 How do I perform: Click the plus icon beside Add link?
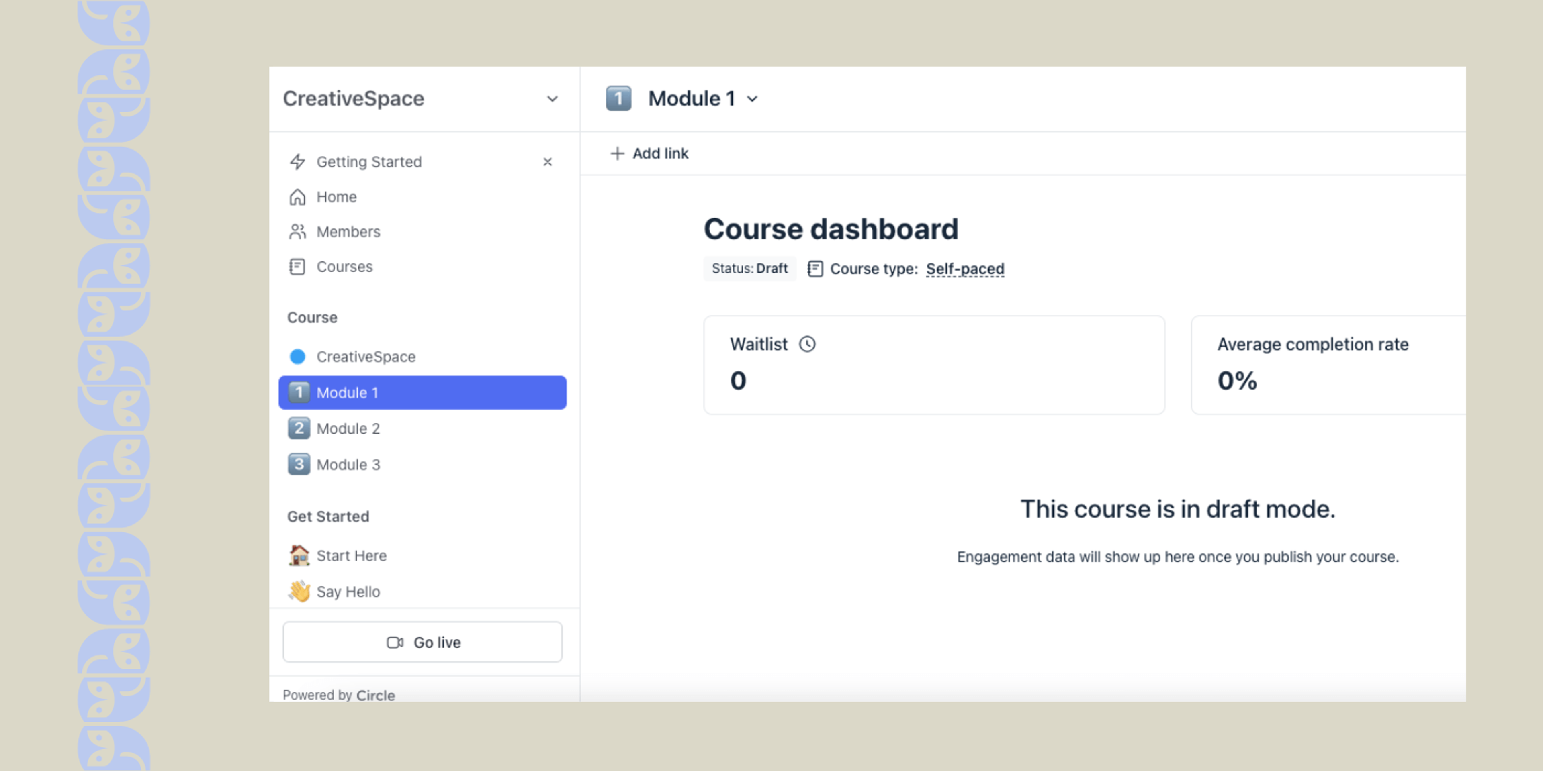(x=617, y=153)
